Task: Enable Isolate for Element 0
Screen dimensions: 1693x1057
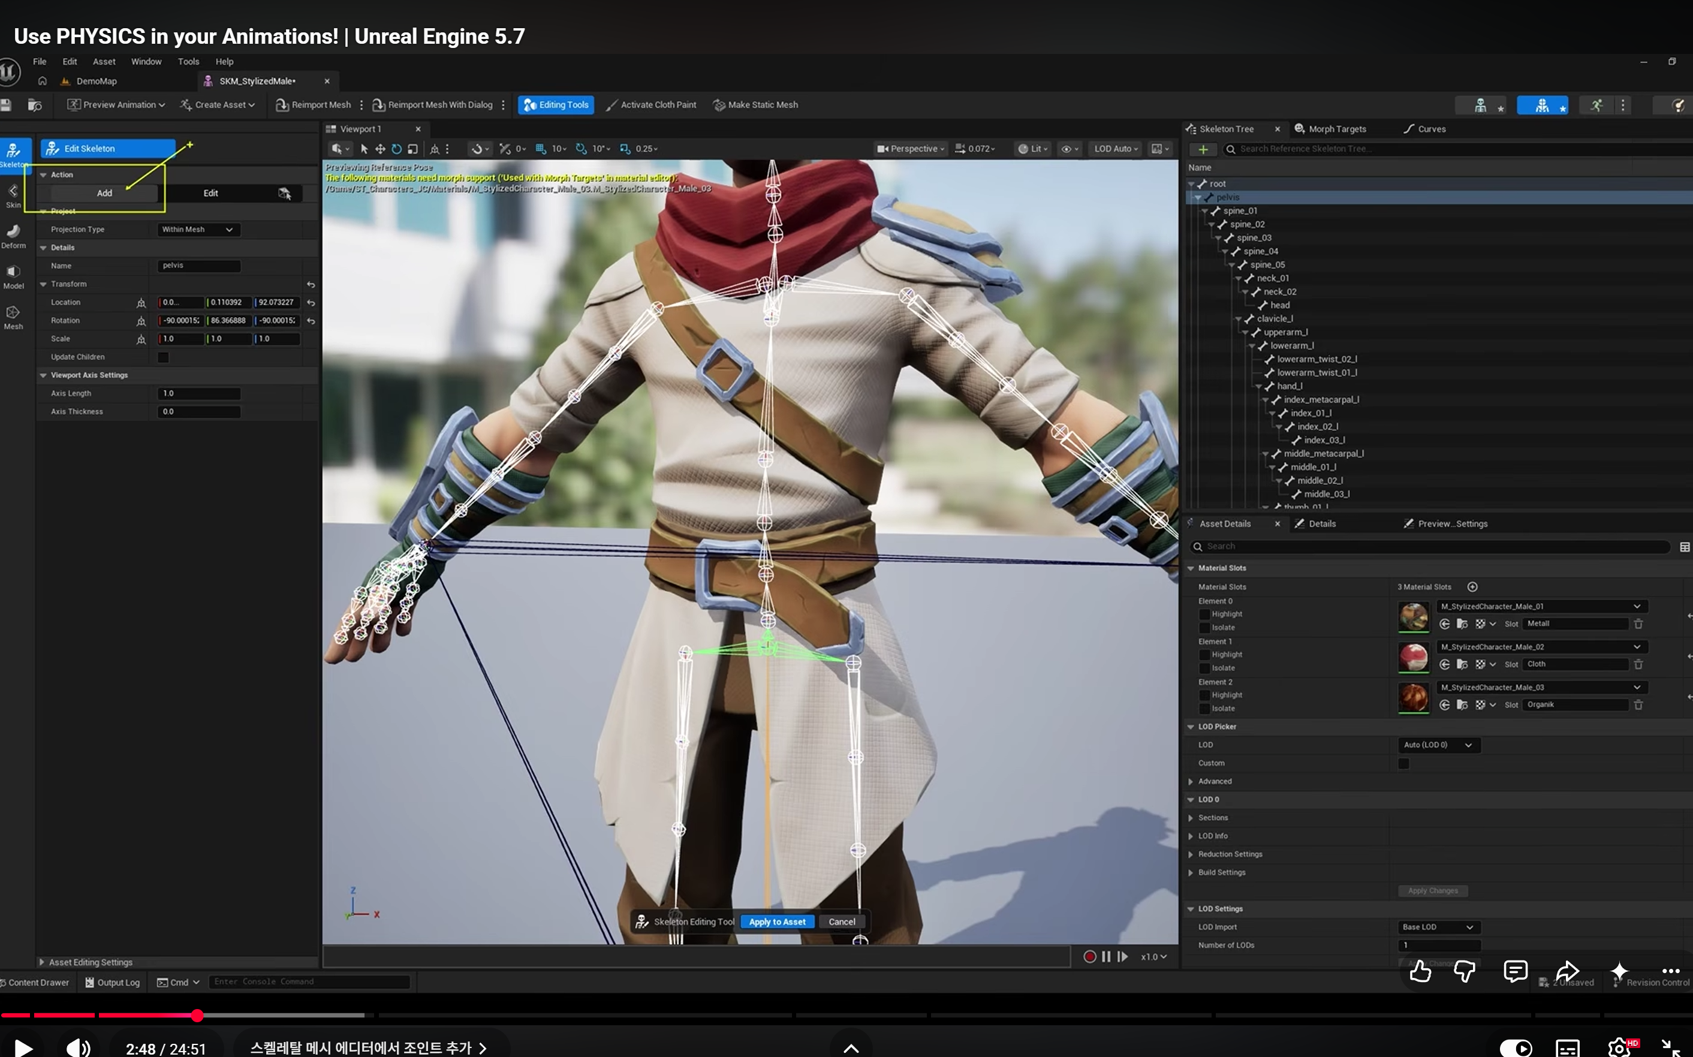Action: tap(1204, 628)
